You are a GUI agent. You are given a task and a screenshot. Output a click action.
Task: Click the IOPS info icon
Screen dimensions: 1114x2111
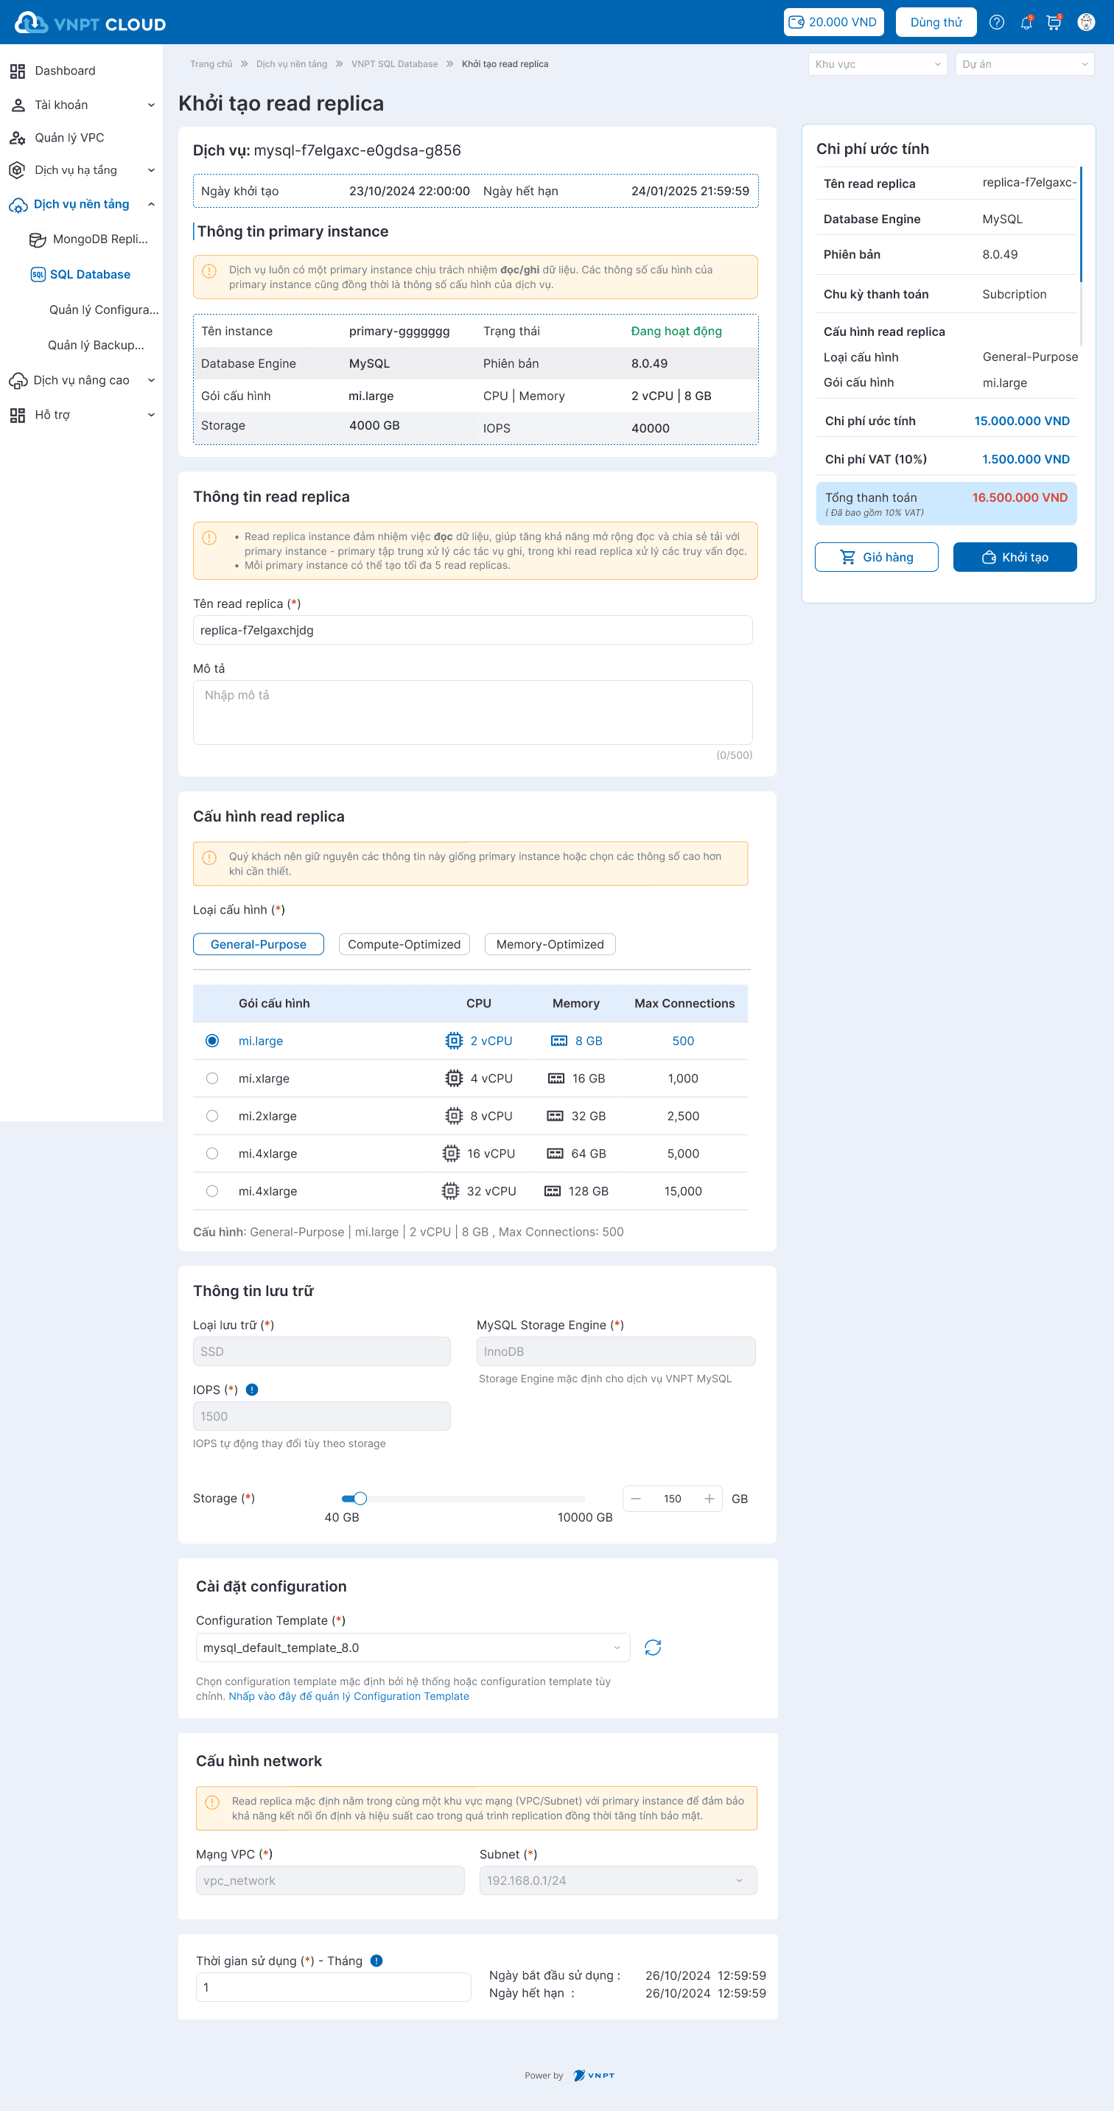253,1389
